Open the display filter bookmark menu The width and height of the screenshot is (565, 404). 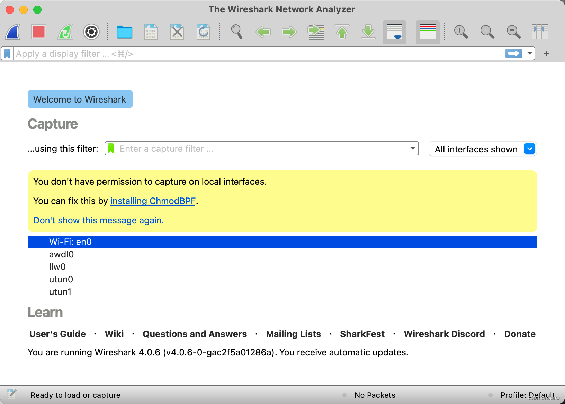pos(7,53)
